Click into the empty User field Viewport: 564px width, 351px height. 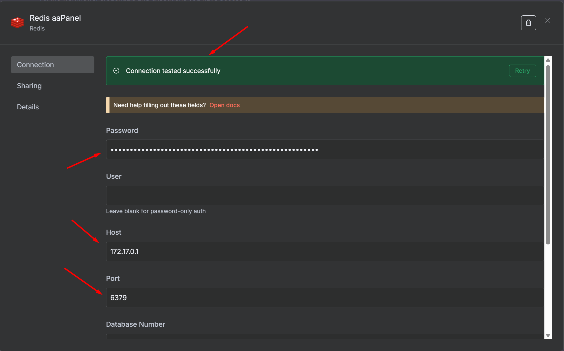point(325,195)
